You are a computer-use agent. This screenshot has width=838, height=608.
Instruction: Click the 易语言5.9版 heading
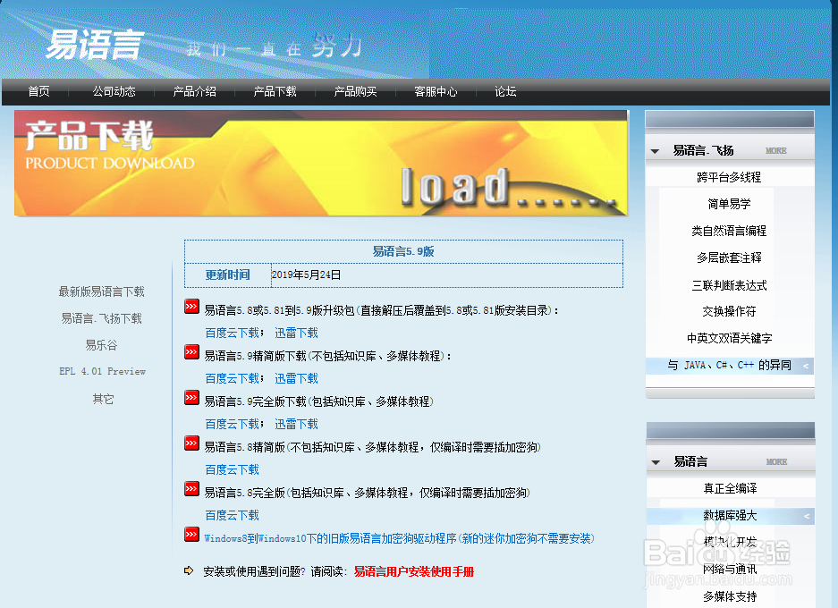[x=403, y=251]
